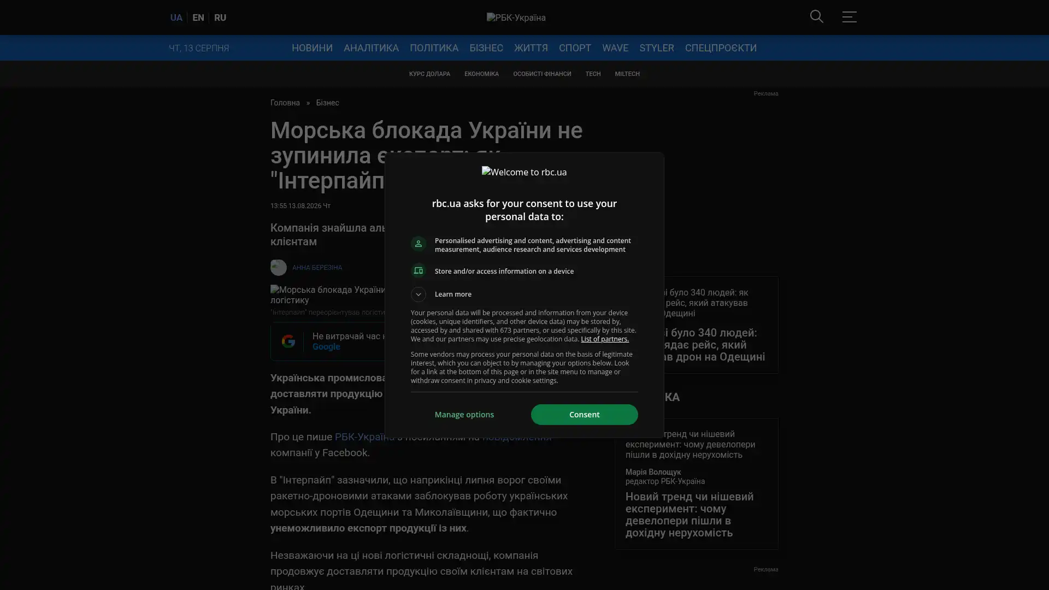The image size is (1049, 590).
Task: Click the Головна breadcrumb link
Action: pyautogui.click(x=285, y=103)
